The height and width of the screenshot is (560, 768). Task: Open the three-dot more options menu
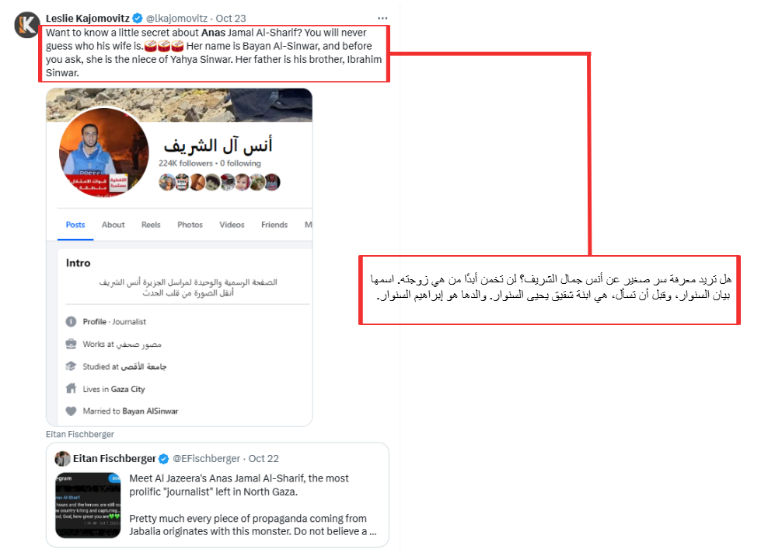[382, 18]
